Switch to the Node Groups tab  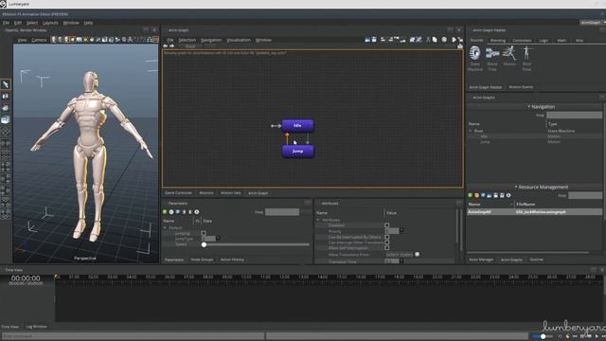[202, 260]
